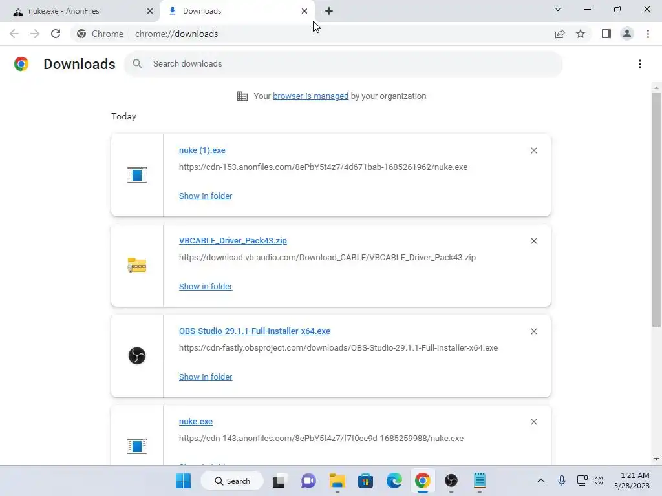Click the vb-audio download source URL

click(x=327, y=257)
